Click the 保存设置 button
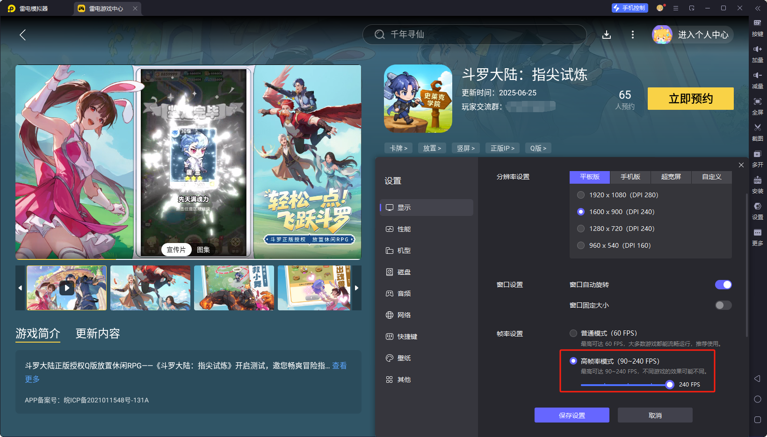Image resolution: width=767 pixels, height=437 pixels. (572, 415)
